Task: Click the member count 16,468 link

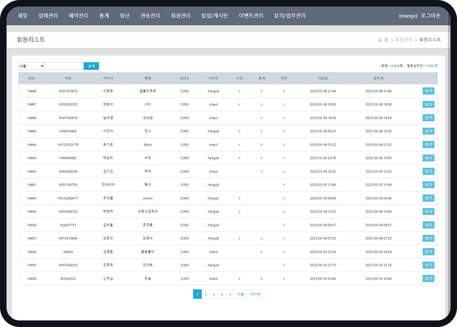Action: pyautogui.click(x=394, y=66)
